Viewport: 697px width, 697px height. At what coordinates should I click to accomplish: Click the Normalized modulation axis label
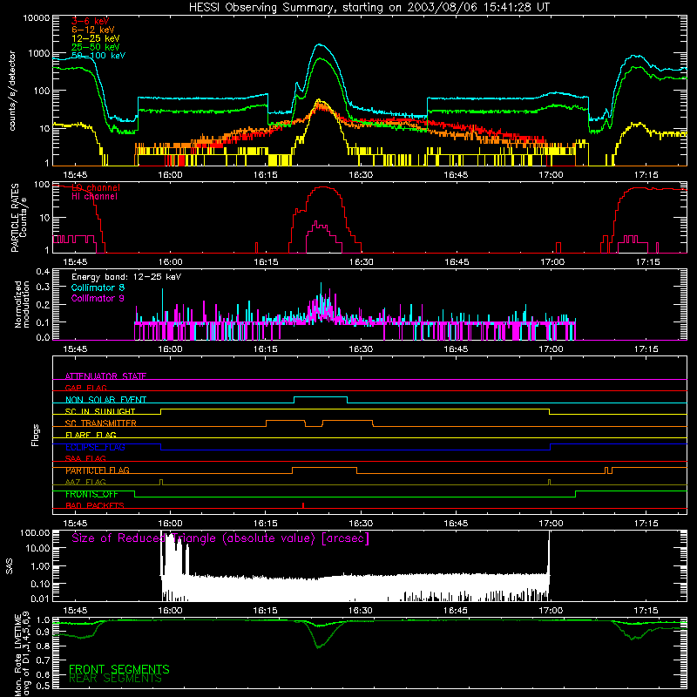click(x=22, y=304)
